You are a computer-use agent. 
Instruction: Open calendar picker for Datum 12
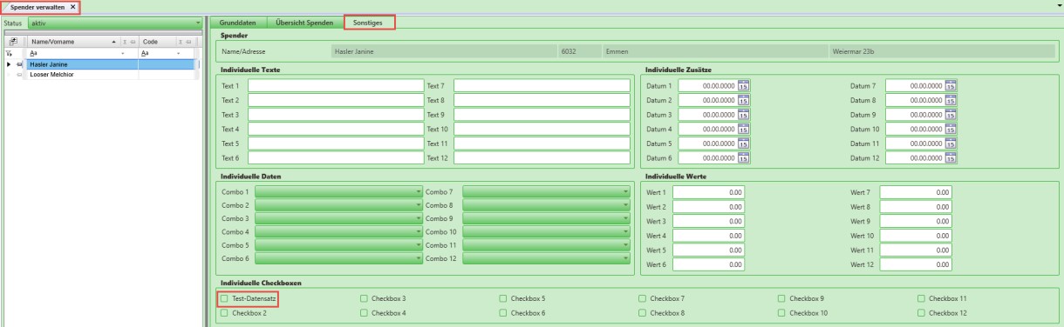pyautogui.click(x=951, y=157)
